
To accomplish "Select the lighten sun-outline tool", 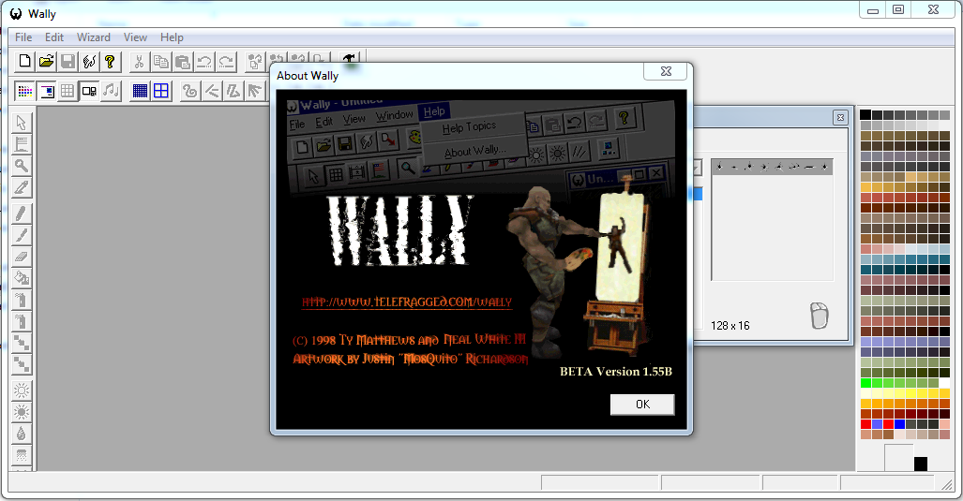I will coord(22,390).
